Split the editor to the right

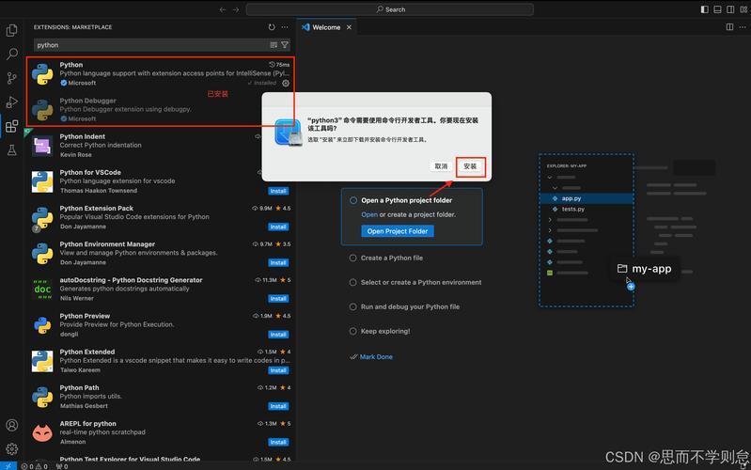click(x=729, y=27)
